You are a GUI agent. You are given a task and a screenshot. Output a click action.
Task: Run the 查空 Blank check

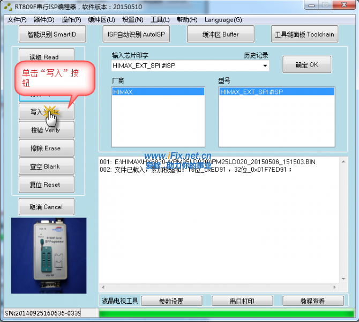point(46,166)
